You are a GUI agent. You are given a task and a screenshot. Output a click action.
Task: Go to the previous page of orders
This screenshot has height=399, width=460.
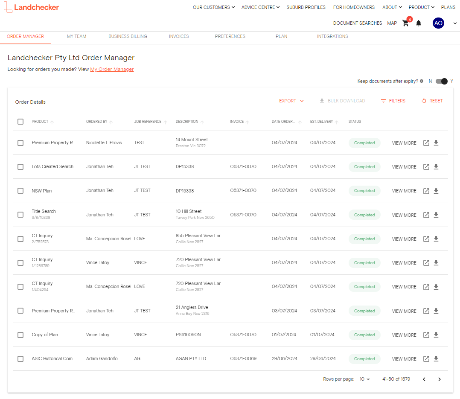point(424,379)
